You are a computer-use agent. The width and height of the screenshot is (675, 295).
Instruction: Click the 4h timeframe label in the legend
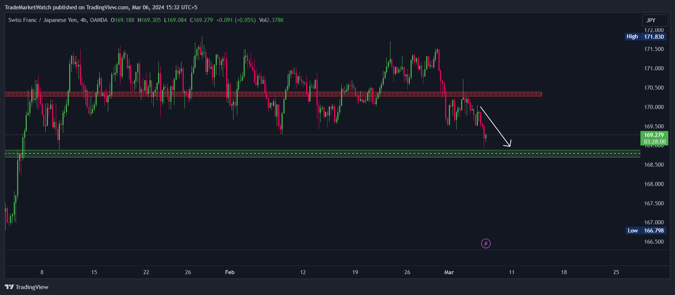point(84,20)
